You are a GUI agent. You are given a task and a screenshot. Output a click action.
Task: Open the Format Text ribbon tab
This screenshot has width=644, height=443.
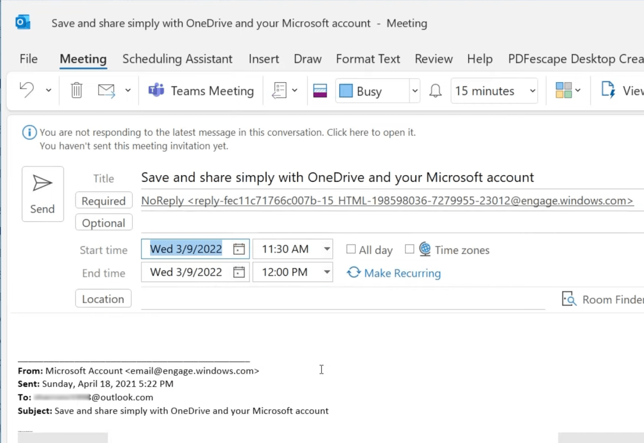click(x=368, y=59)
